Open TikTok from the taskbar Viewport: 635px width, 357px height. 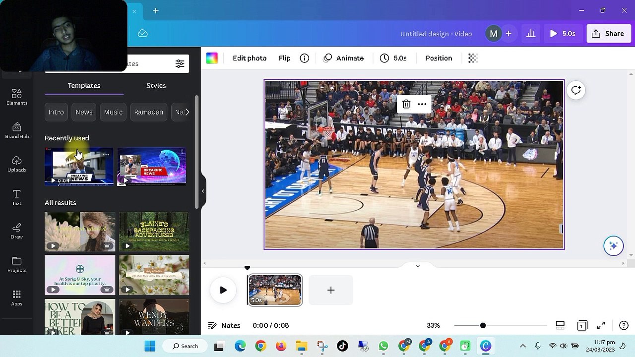342,346
